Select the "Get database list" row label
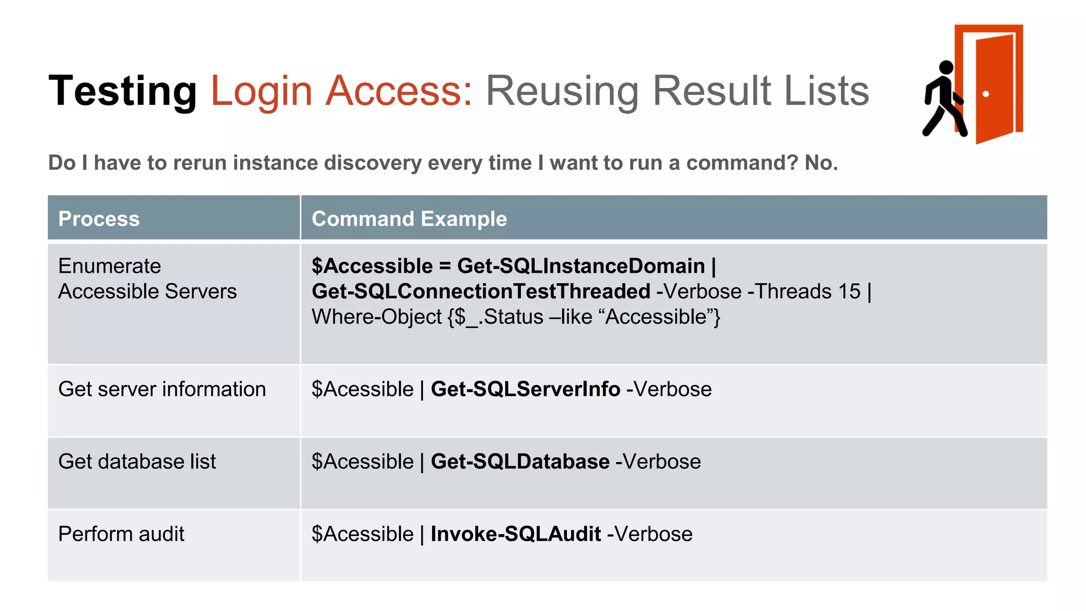This screenshot has width=1086, height=611. [137, 461]
